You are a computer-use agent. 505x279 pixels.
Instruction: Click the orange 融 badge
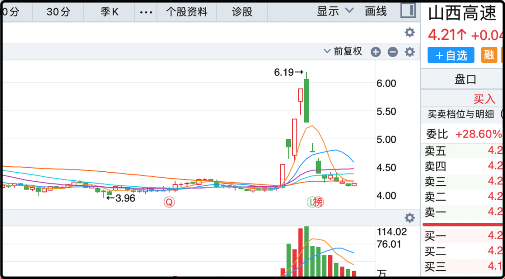click(x=489, y=55)
